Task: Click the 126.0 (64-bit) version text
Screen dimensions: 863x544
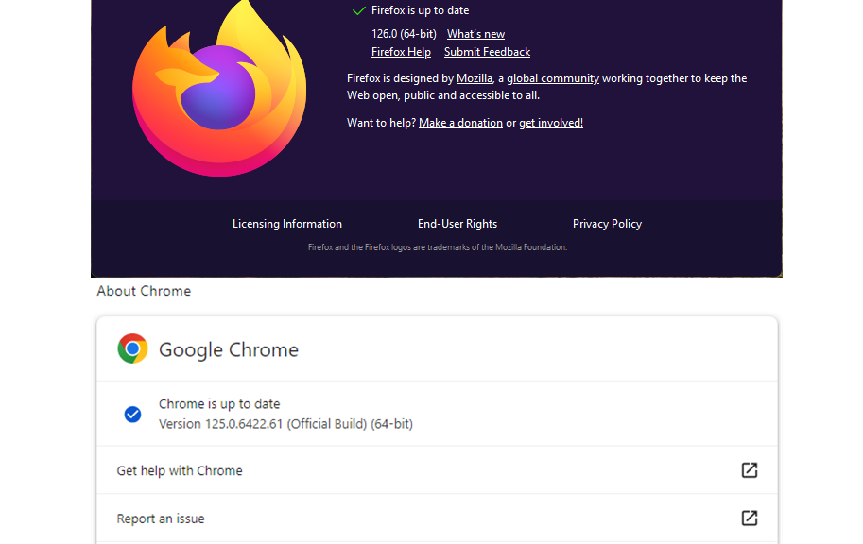Action: [x=404, y=34]
